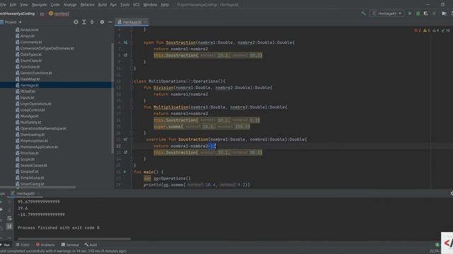Image resolution: width=453 pixels, height=254 pixels.
Task: Open the Terminal tool window tab
Action: [70, 245]
